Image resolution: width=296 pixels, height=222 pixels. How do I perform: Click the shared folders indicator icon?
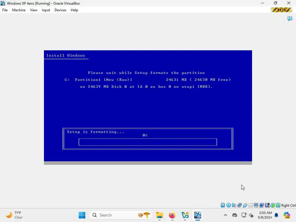click(x=251, y=205)
